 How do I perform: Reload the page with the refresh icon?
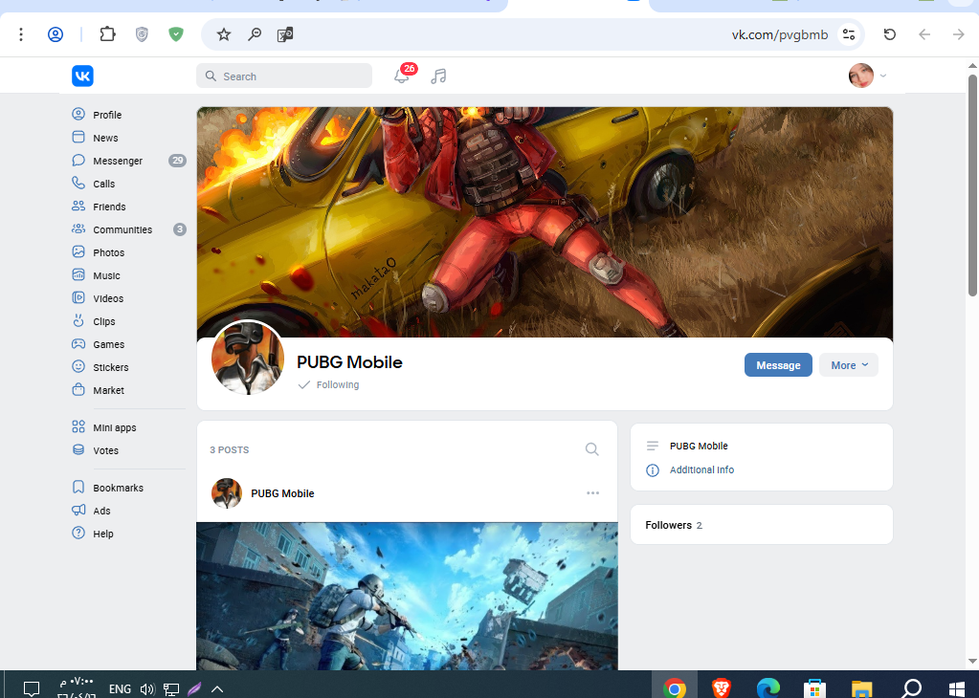click(890, 34)
